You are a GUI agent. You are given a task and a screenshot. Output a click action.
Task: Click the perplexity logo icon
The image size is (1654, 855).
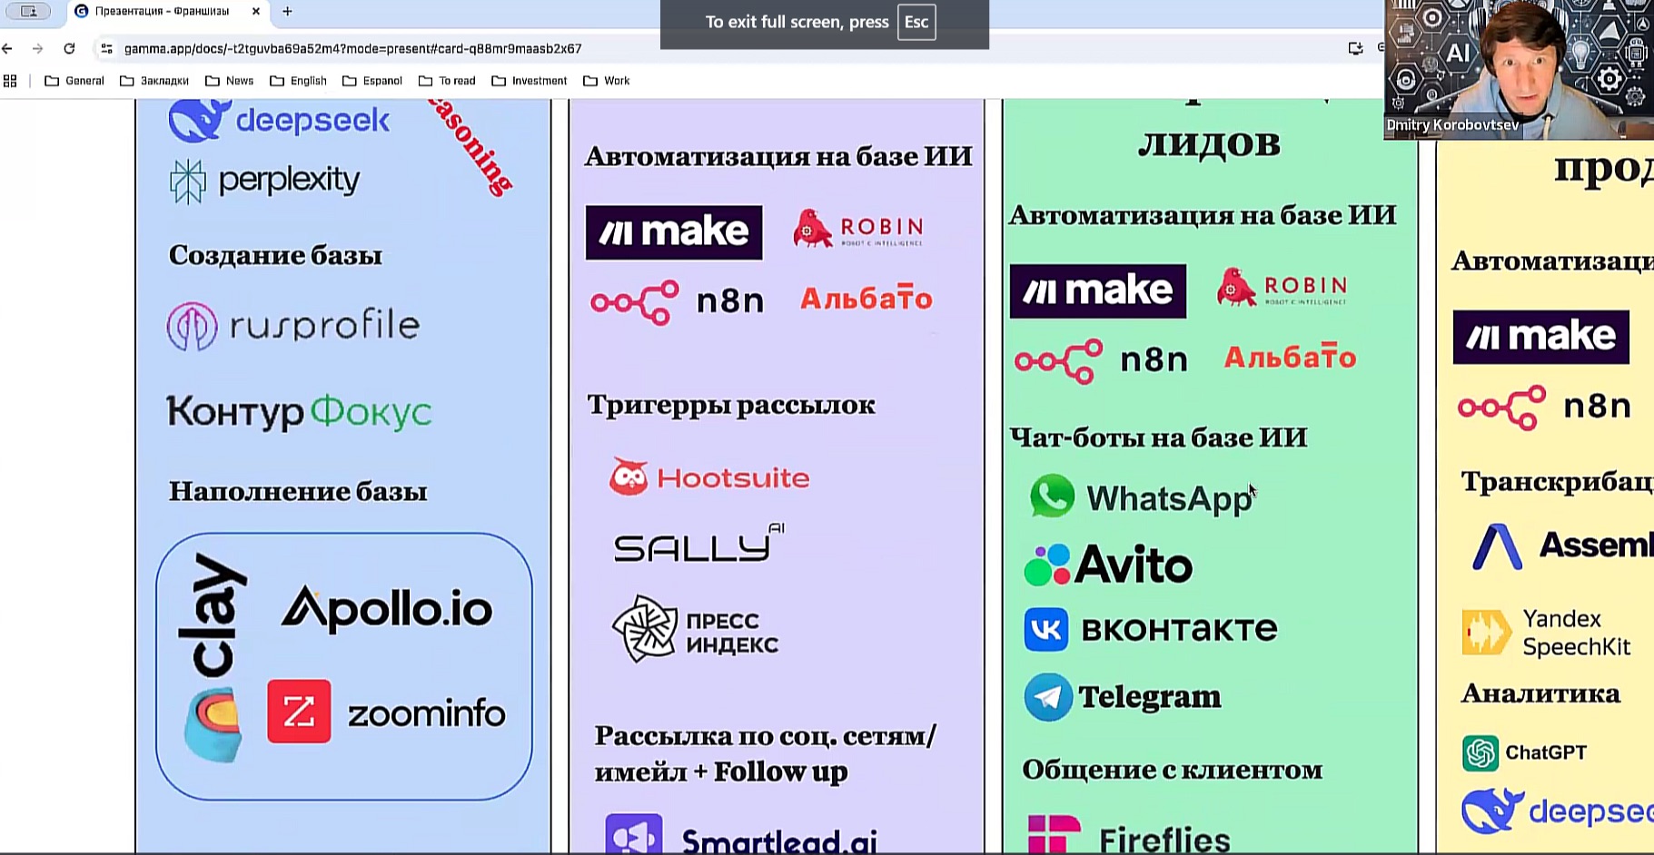[x=188, y=182]
